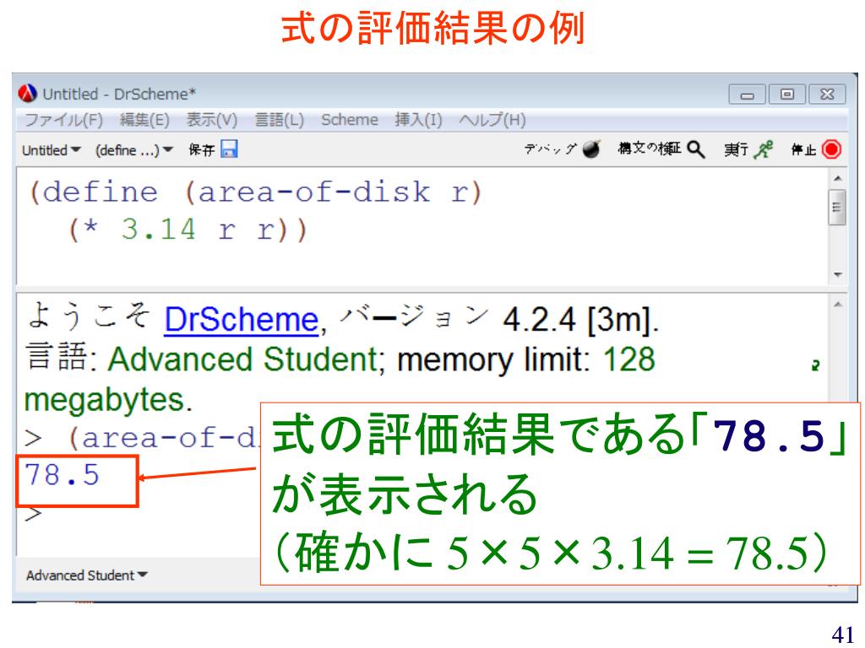
Task: Click on the "78.5" result value
Action: [62, 475]
